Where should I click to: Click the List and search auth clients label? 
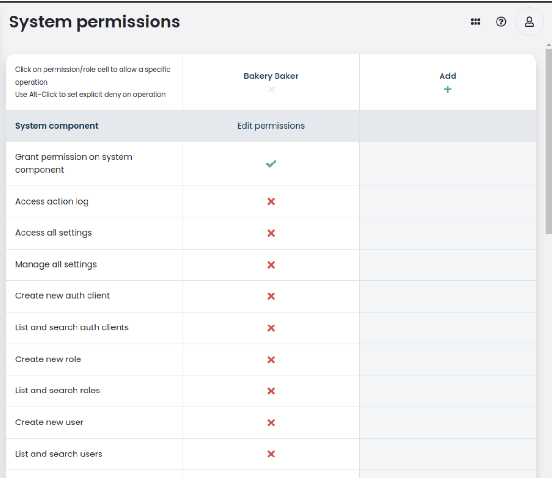coord(72,327)
